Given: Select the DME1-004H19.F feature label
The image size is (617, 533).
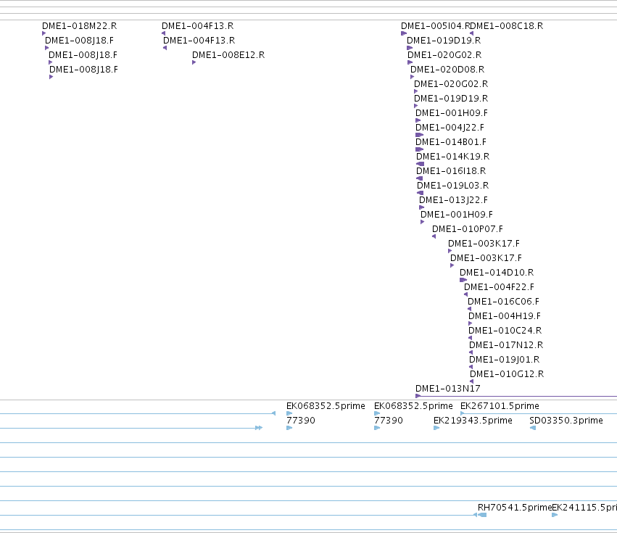Looking at the screenshot, I should 505,316.
